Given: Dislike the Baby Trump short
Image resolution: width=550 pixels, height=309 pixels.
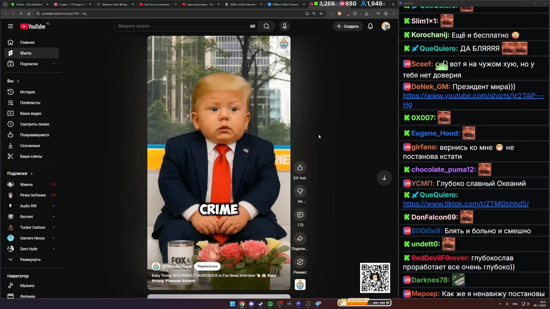Looking at the screenshot, I should (x=300, y=191).
